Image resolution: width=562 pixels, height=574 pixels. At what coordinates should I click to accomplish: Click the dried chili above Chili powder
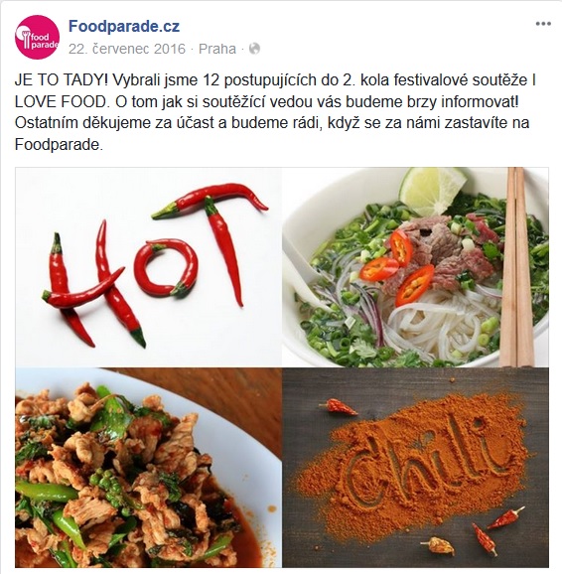(x=338, y=407)
